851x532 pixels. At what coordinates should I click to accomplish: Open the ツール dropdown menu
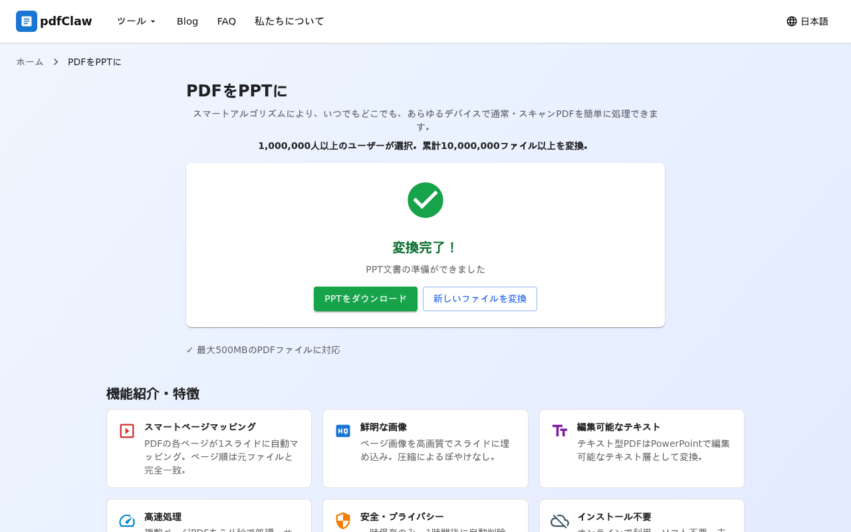pos(135,21)
